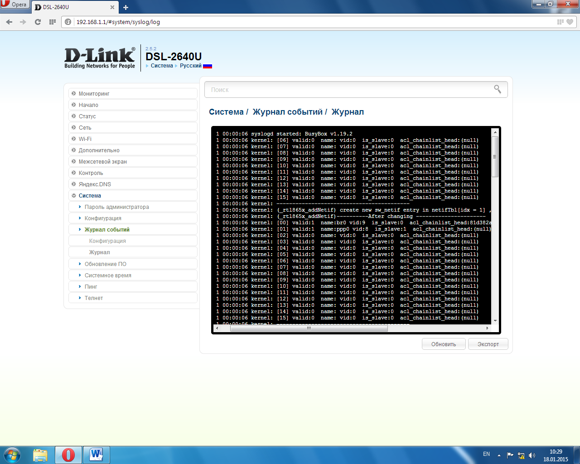Image resolution: width=580 pixels, height=464 pixels.
Task: Click the Russian flag language icon
Action: coord(208,66)
